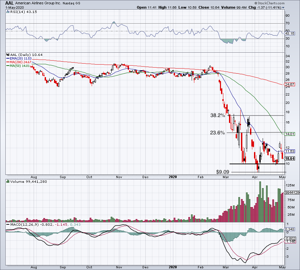The height and width of the screenshot is (270, 300).
Task: Click the AAL (Daily) candlestick legend icon
Action: coord(8,55)
